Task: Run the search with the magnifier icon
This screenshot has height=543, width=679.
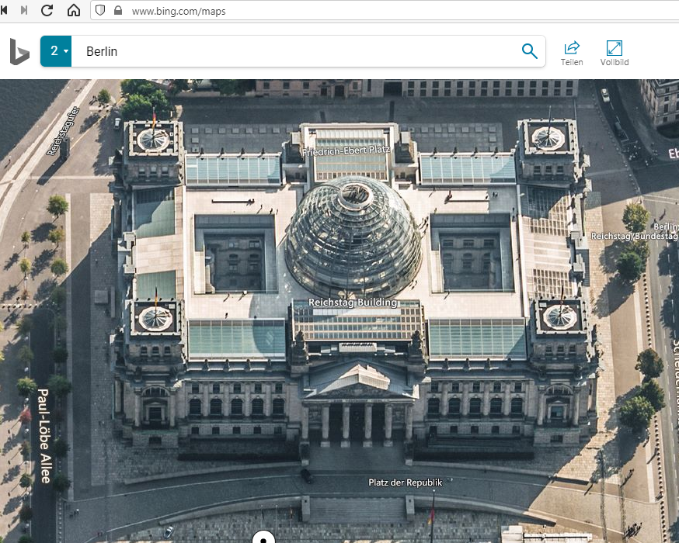Action: tap(529, 51)
